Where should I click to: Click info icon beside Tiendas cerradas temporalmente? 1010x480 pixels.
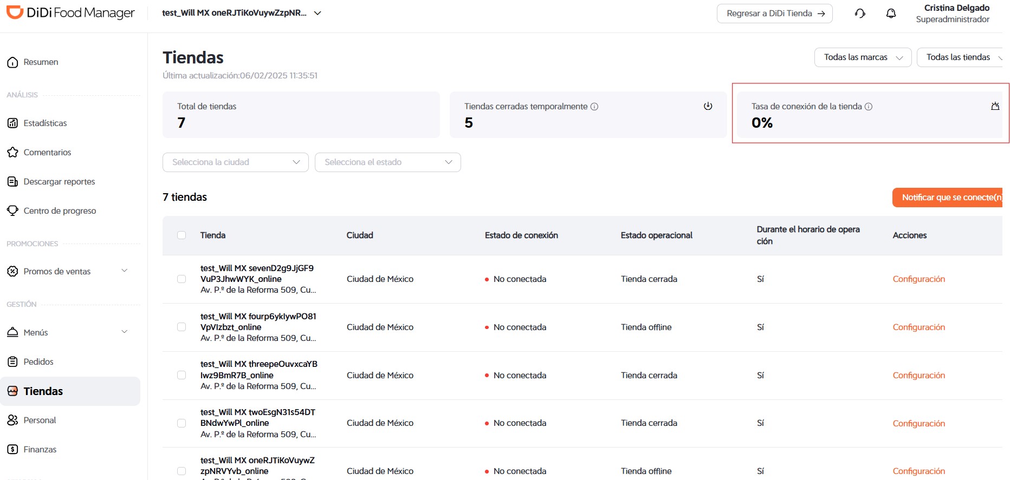(x=594, y=107)
